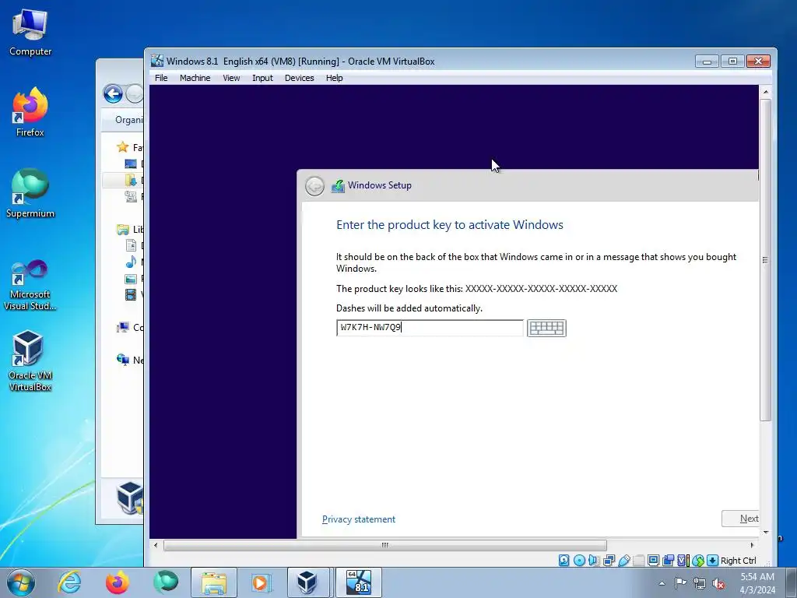Click the USB devices status icon
This screenshot has height=598, width=797.
pyautogui.click(x=624, y=561)
